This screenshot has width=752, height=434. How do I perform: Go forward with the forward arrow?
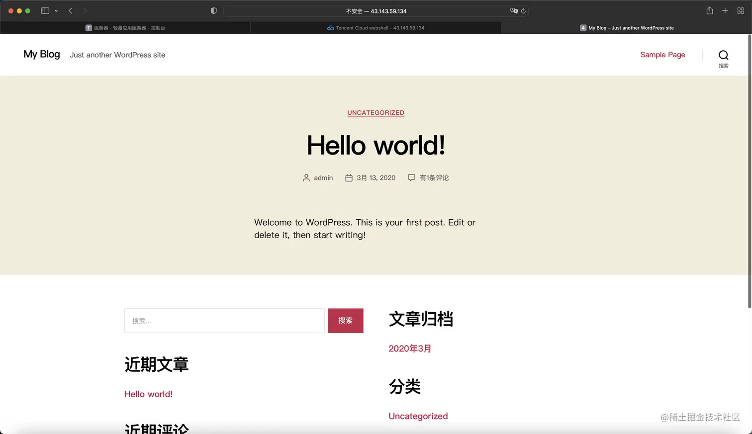coord(85,11)
